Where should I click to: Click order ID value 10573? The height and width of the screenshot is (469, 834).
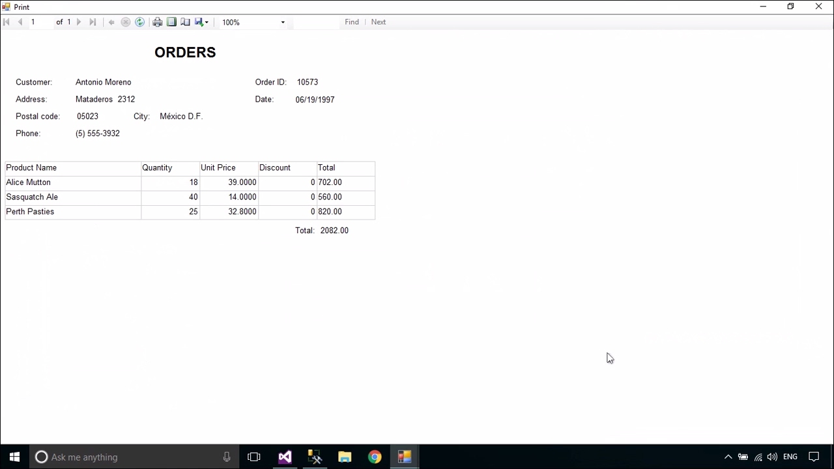308,82
